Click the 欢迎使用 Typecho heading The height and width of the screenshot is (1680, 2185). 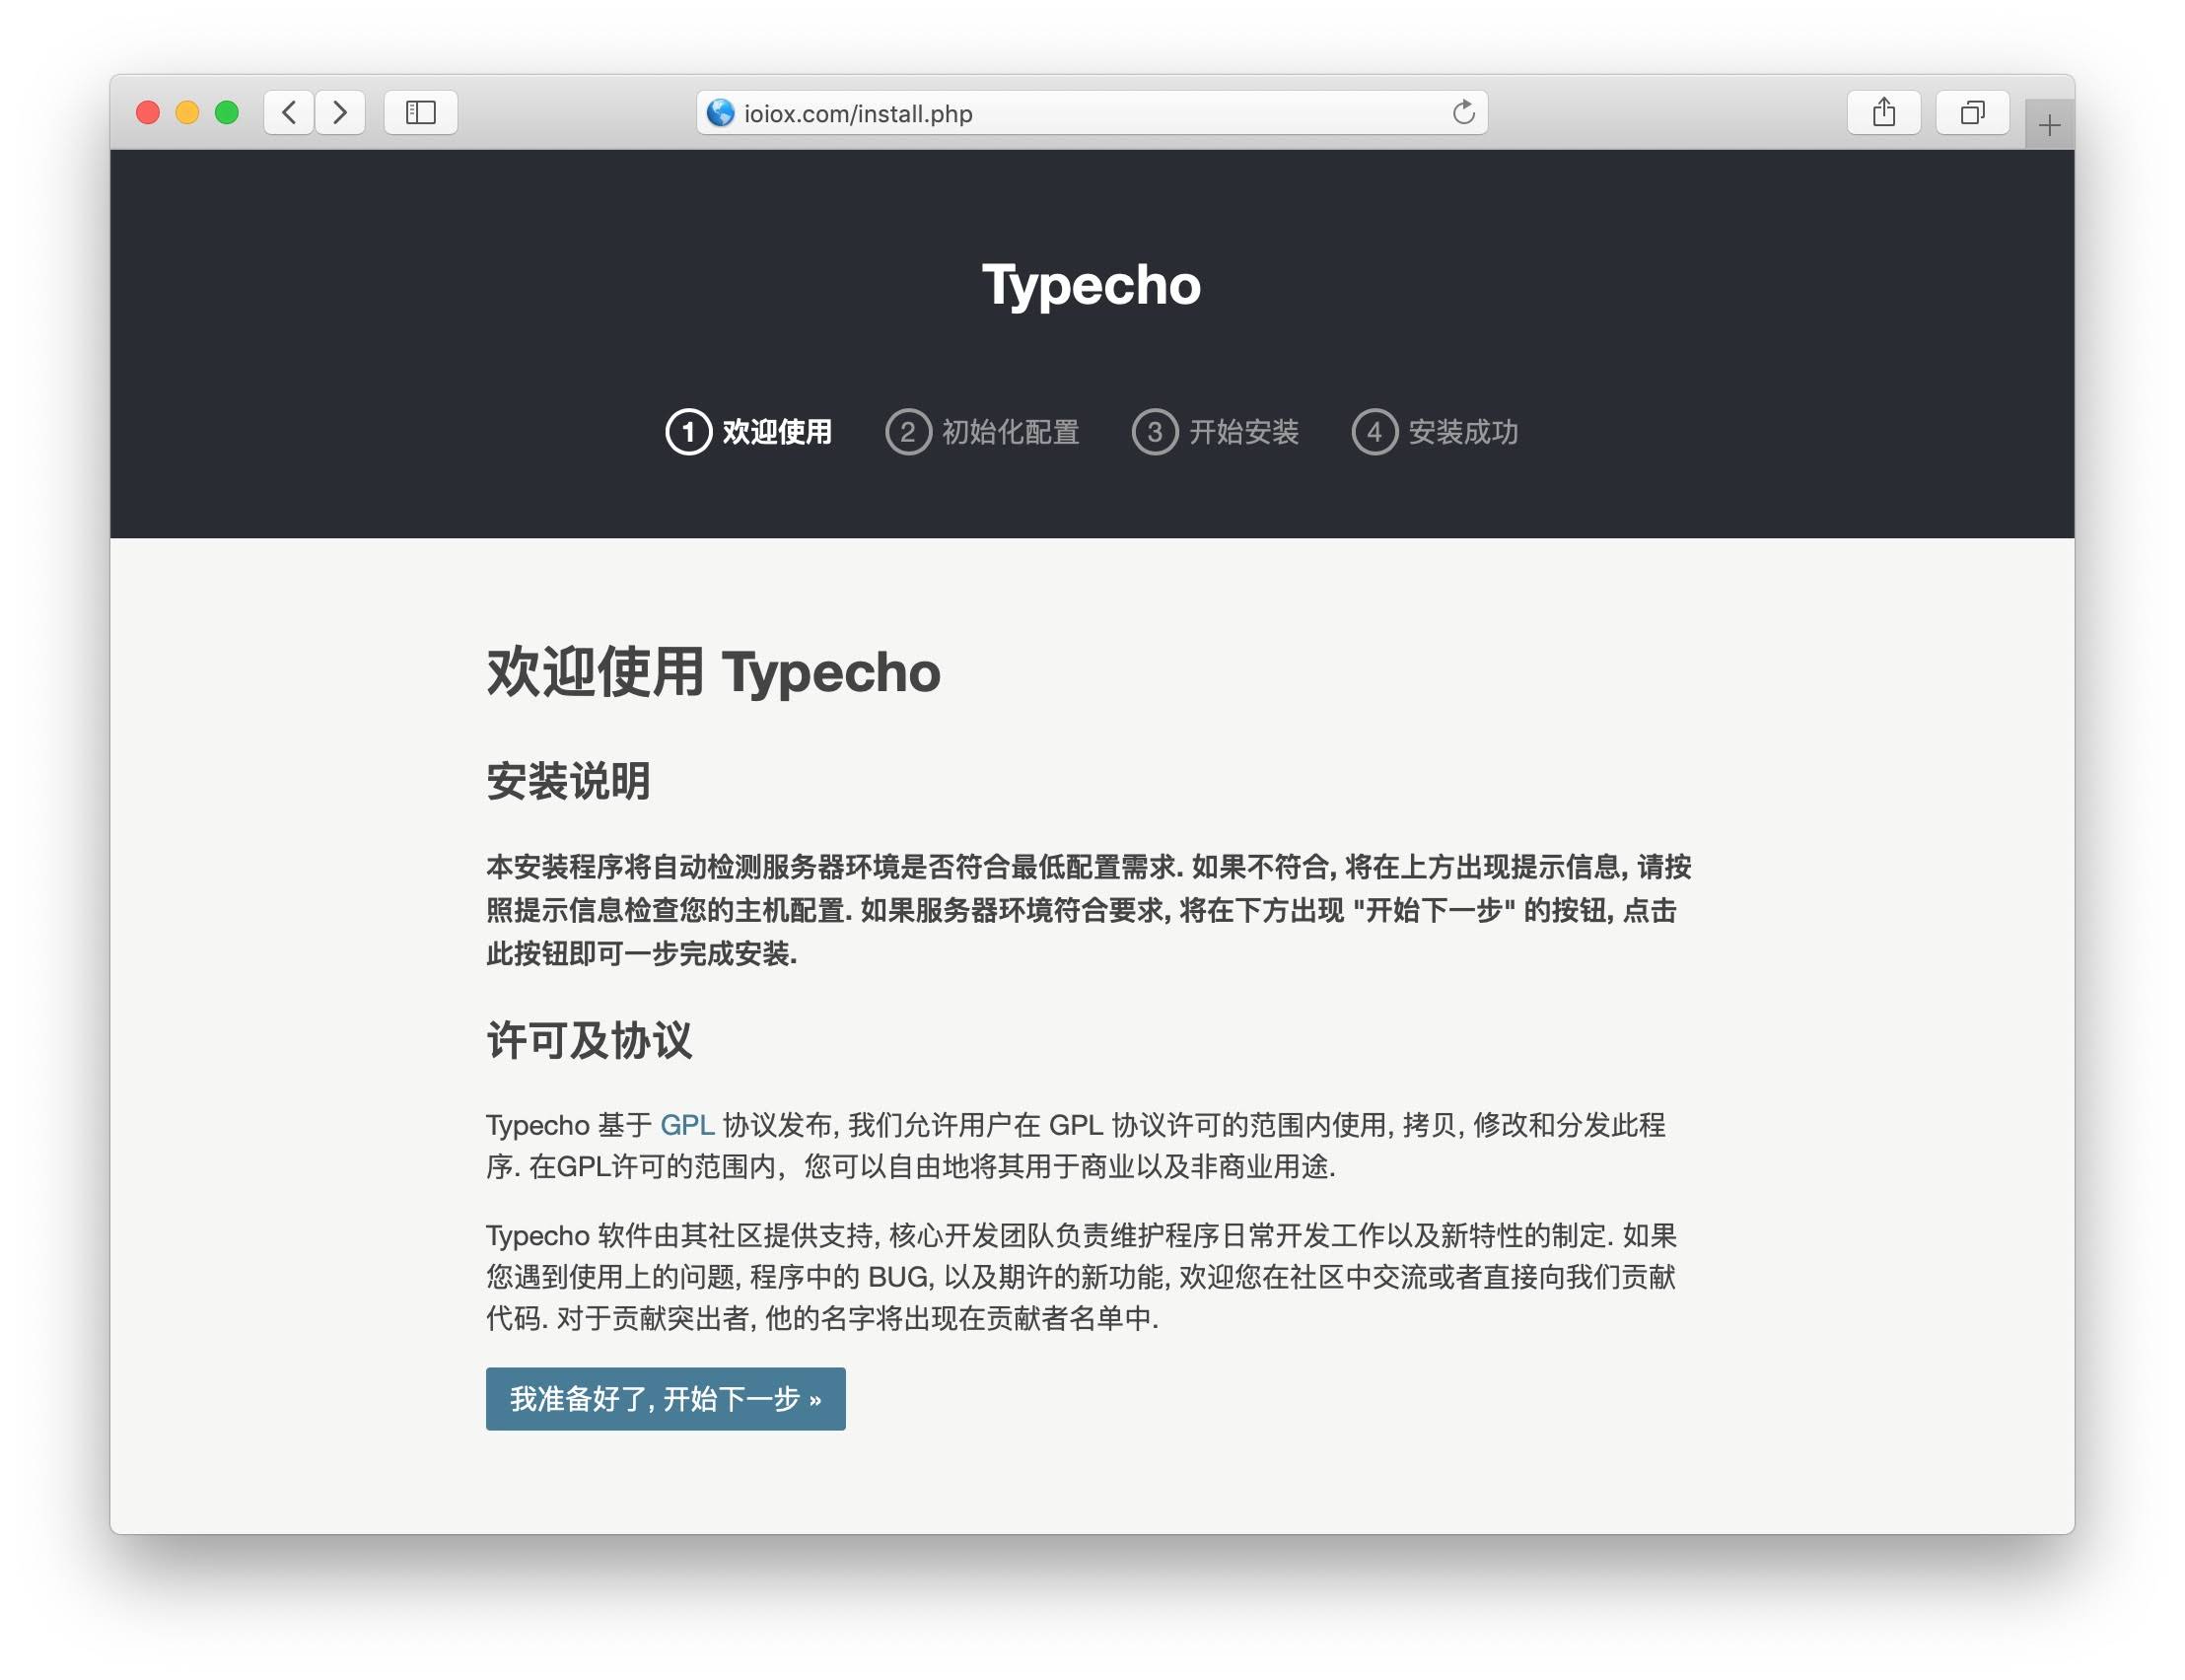[x=712, y=672]
